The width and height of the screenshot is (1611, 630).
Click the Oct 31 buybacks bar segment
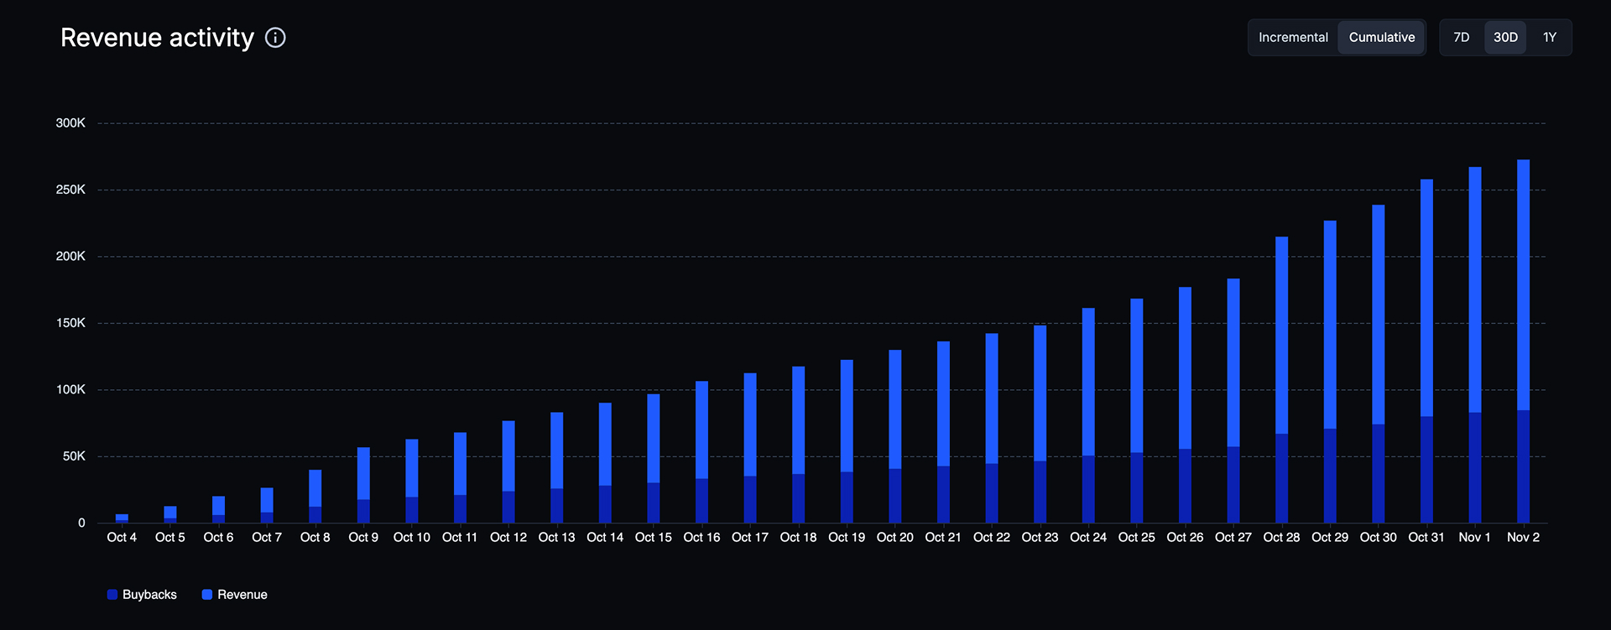1426,470
